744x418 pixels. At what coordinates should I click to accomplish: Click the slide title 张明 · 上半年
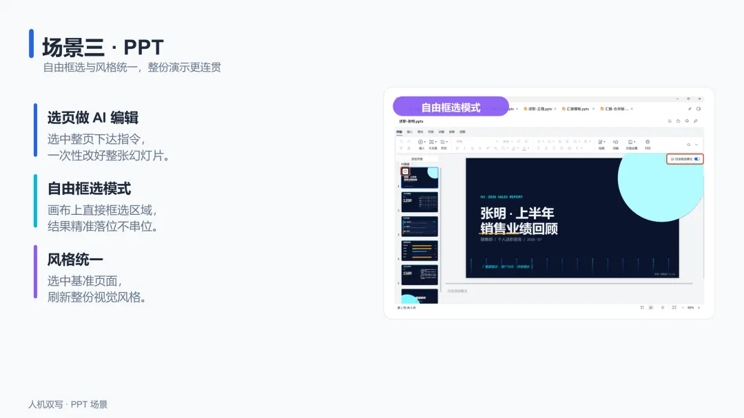pos(517,213)
